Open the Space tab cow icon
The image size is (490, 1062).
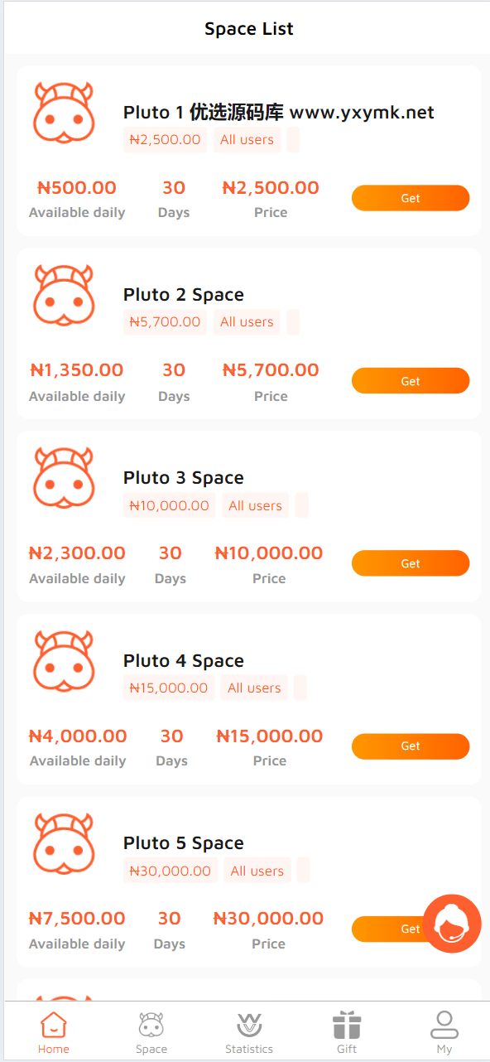tap(151, 1025)
